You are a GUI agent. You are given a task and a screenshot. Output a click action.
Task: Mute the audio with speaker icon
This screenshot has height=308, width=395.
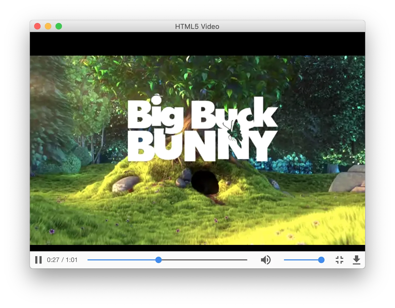pos(266,260)
